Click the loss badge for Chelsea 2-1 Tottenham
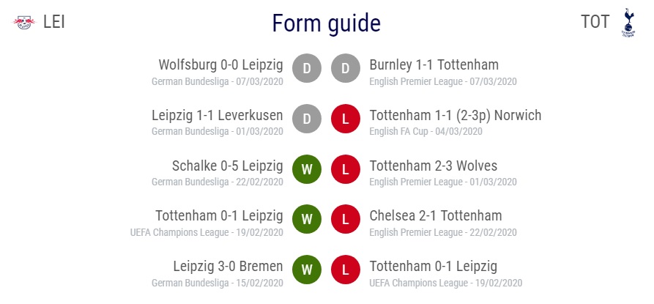The width and height of the screenshot is (654, 304). [x=346, y=219]
